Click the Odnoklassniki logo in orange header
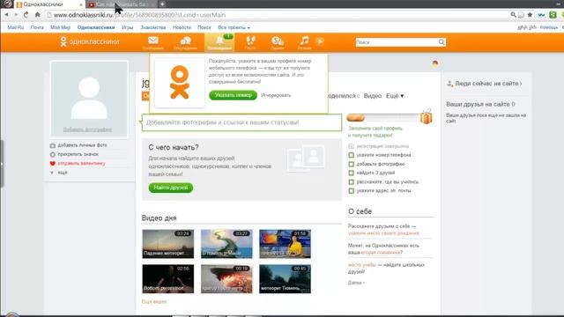 (89, 41)
